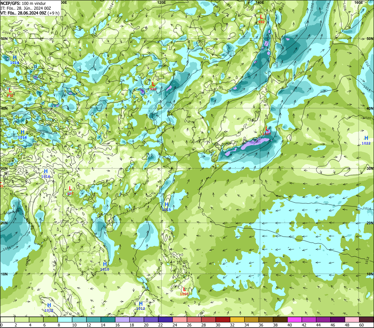
Task: Click the medium green 6–8 legend swatch
Action: (50, 319)
